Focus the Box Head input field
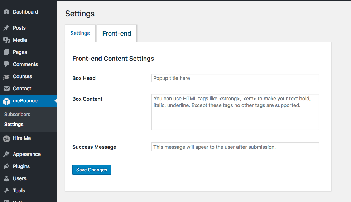This screenshot has width=351, height=202. tap(235, 78)
